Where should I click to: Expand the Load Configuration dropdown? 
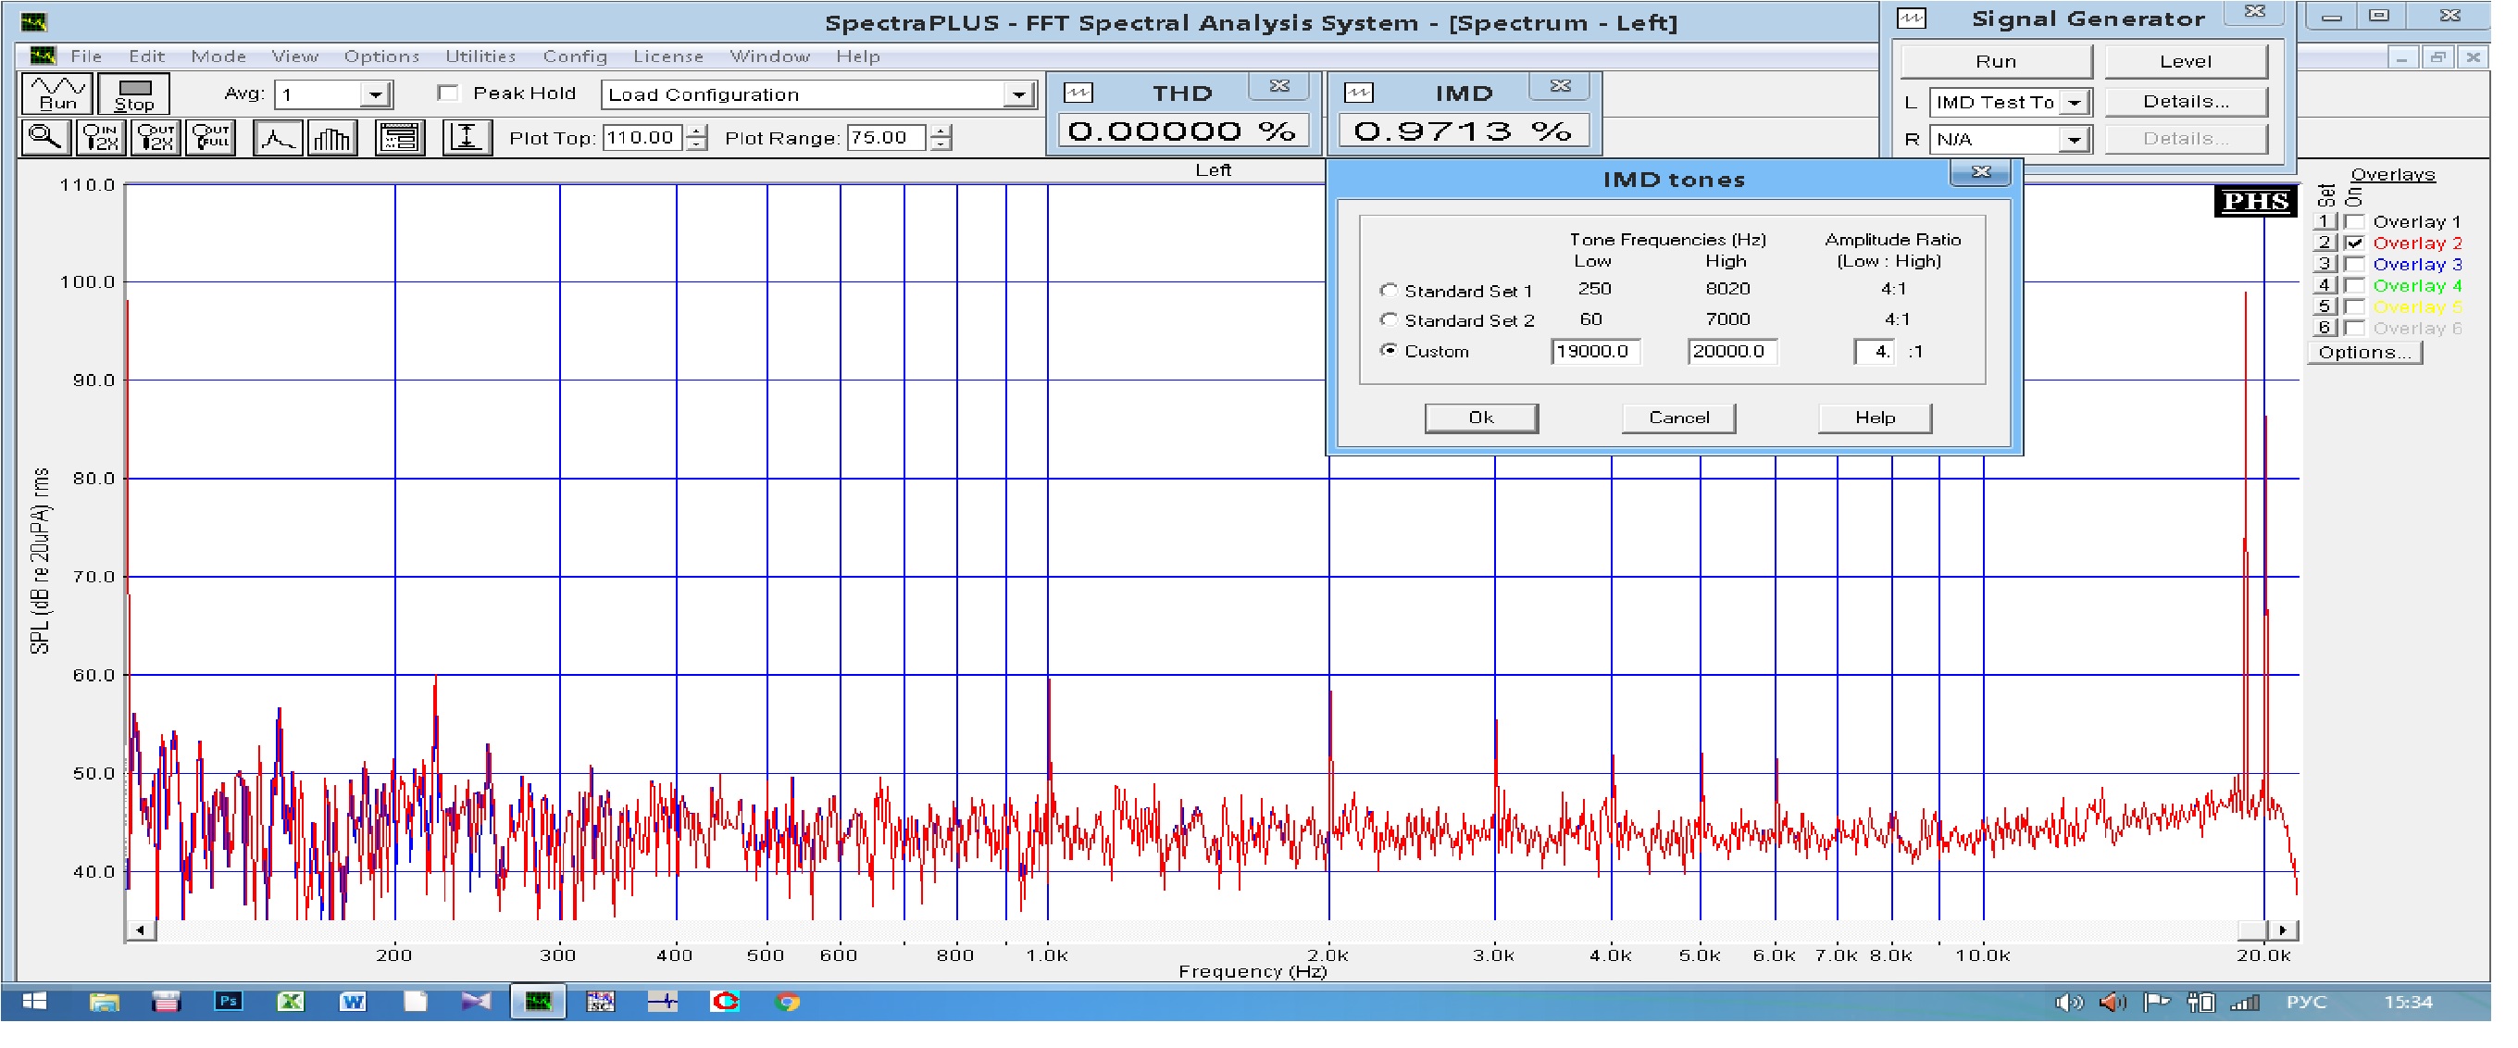(x=1018, y=94)
